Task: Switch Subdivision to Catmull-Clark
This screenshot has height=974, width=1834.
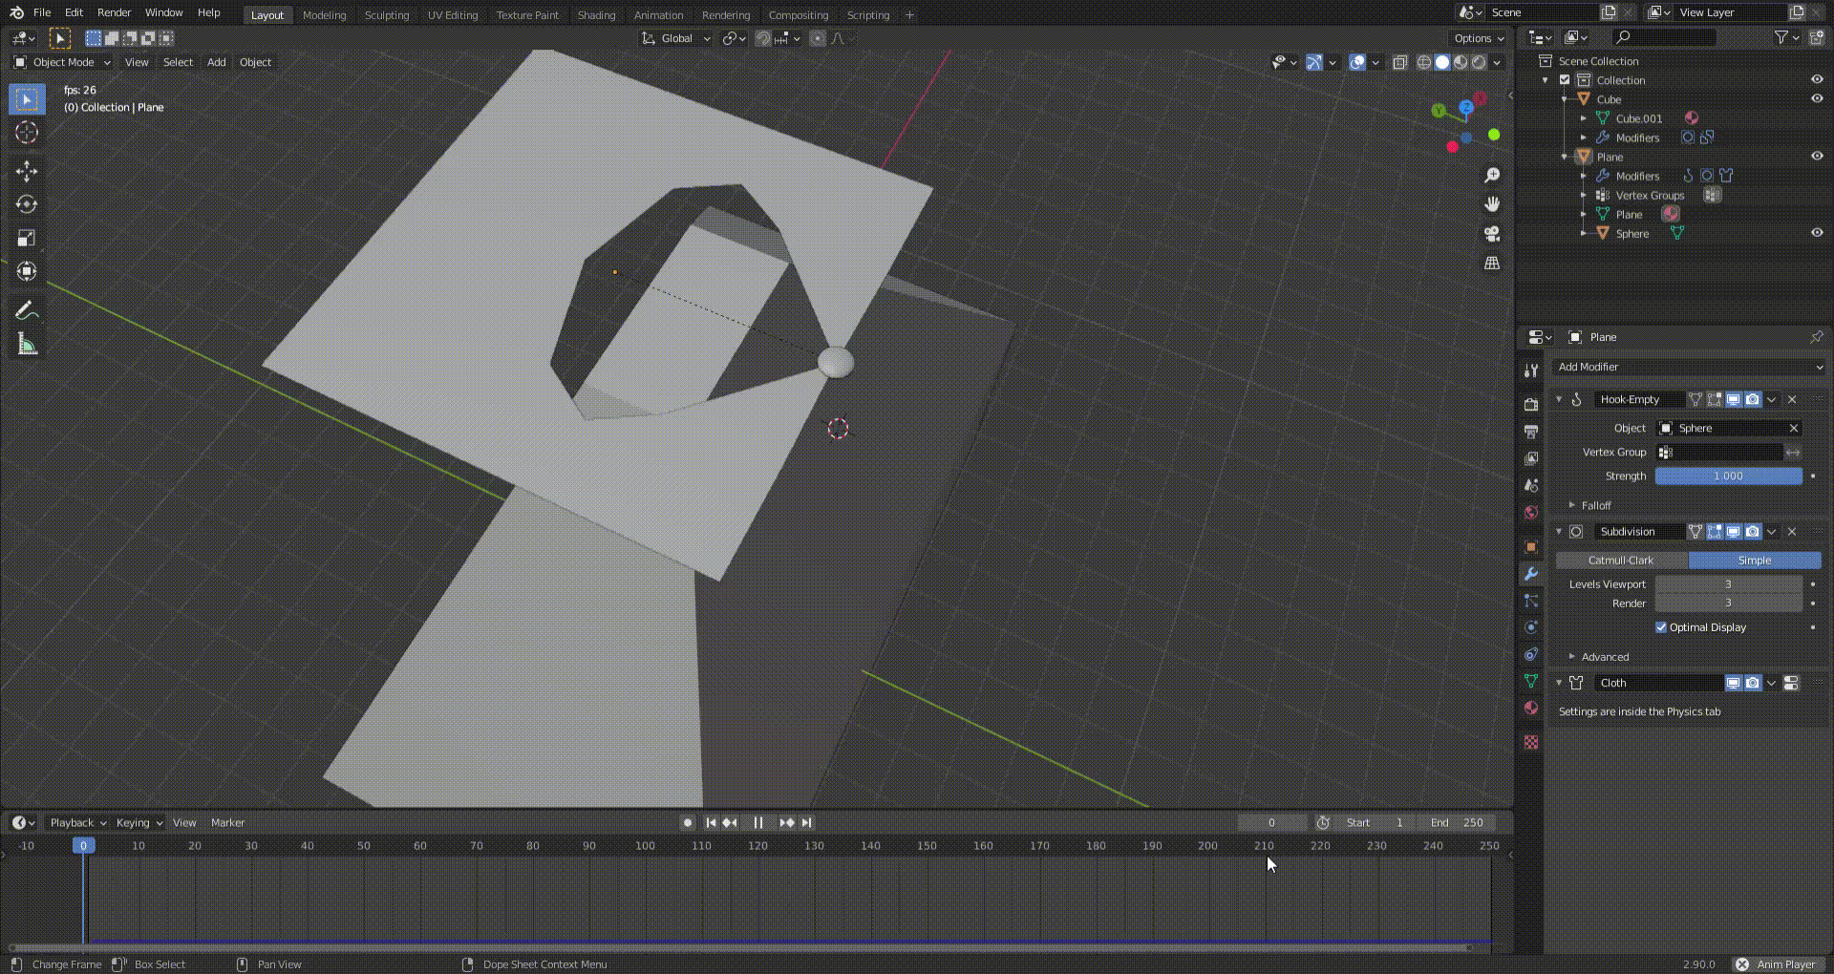Action: [x=1621, y=561]
